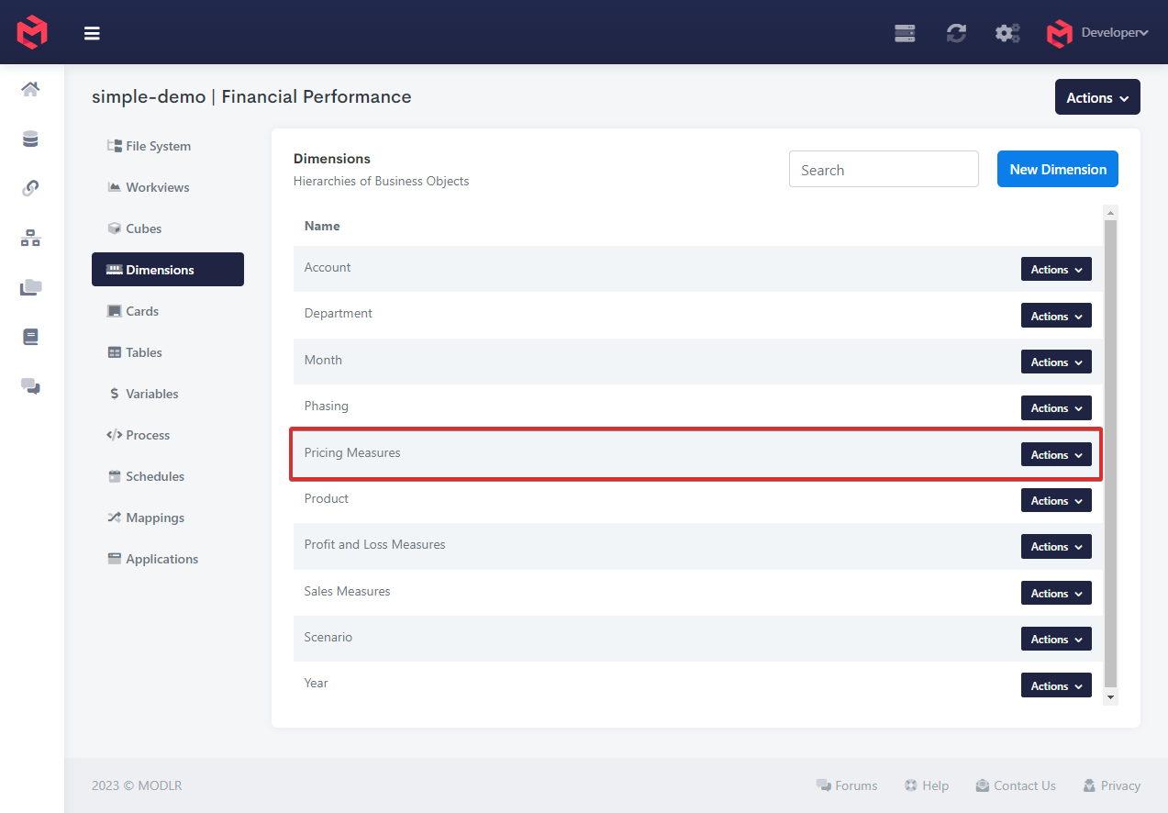Click the hamburger menu icon
The height and width of the screenshot is (813, 1168).
[x=92, y=34]
